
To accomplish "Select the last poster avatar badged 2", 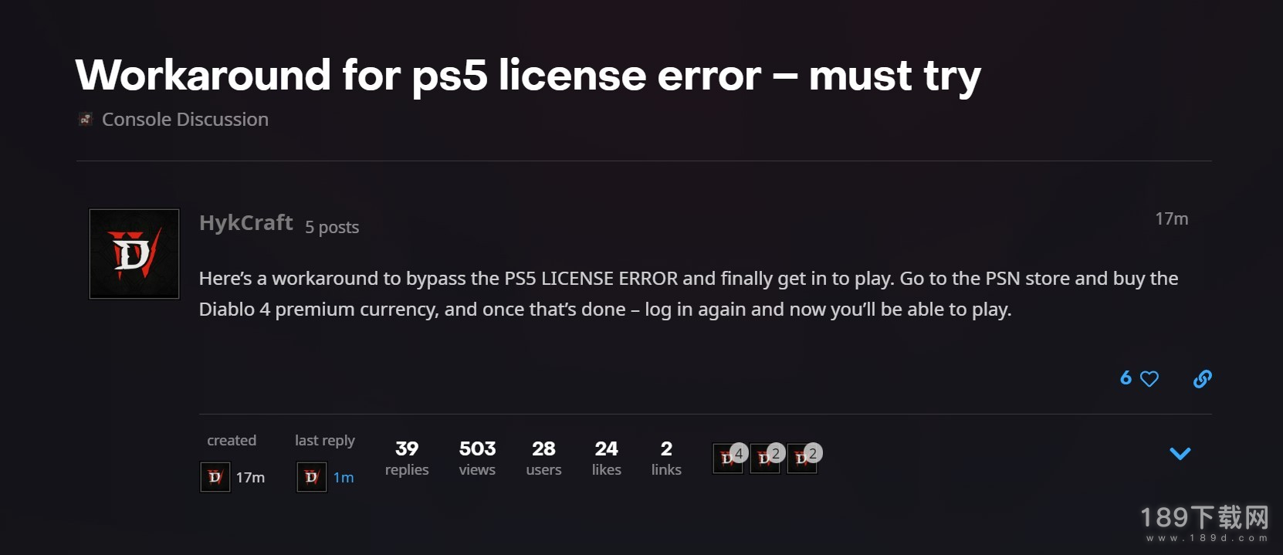I will [802, 459].
